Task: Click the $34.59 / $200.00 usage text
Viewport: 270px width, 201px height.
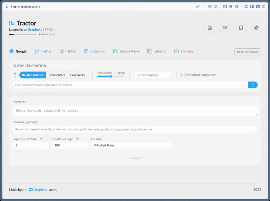Action: (x=47, y=35)
